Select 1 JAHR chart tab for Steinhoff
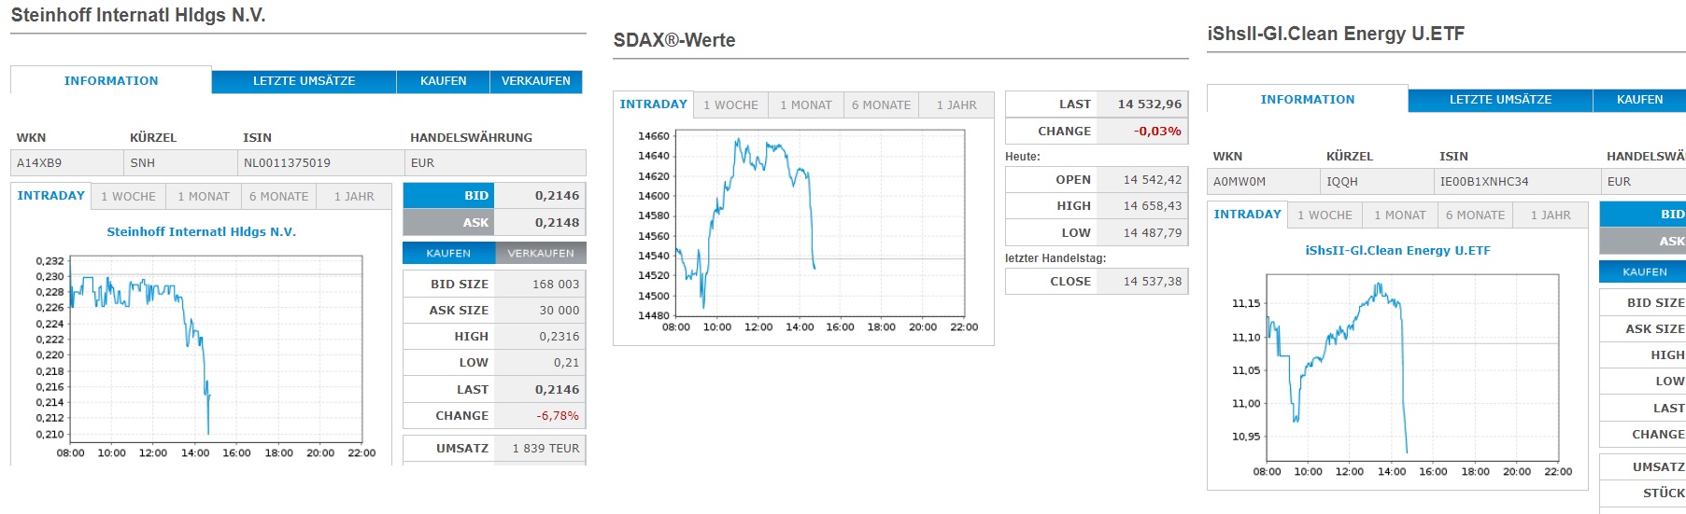1686x514 pixels. tap(354, 196)
